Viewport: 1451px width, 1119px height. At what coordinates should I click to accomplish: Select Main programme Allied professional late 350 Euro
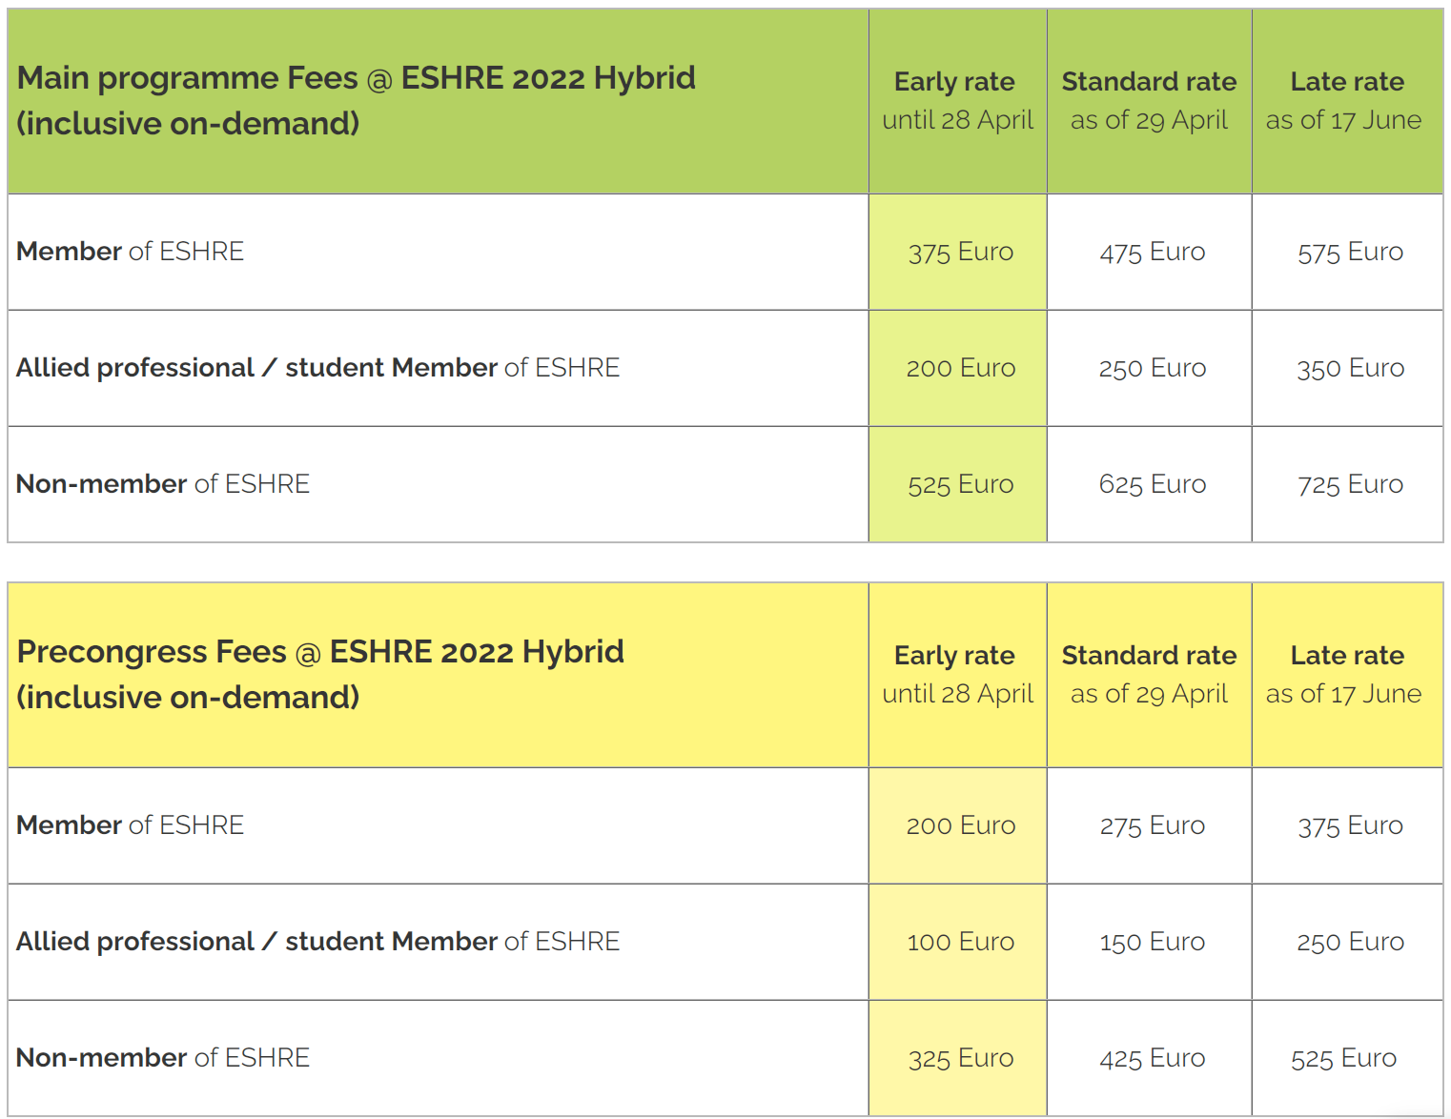tap(1349, 368)
